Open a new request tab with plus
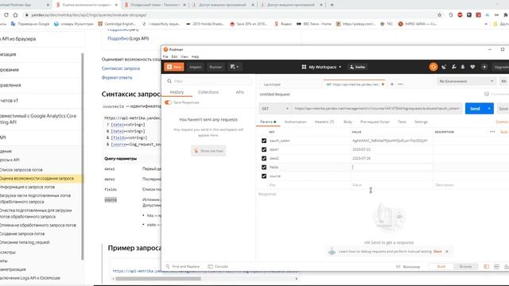 [392, 84]
